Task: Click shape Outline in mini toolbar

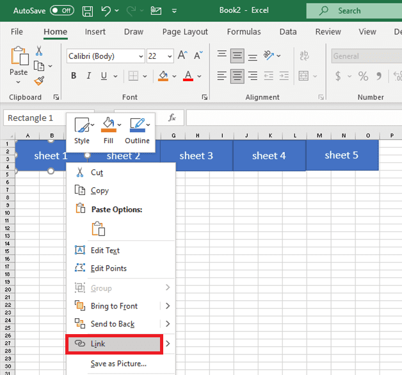Action: (137, 130)
